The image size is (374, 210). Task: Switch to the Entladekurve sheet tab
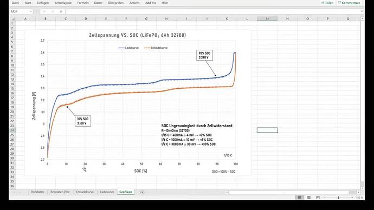click(x=85, y=192)
